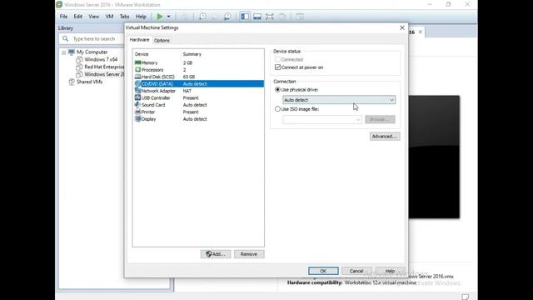Click the My Computer icon in Library
The height and width of the screenshot is (300, 533).
pyautogui.click(x=71, y=52)
